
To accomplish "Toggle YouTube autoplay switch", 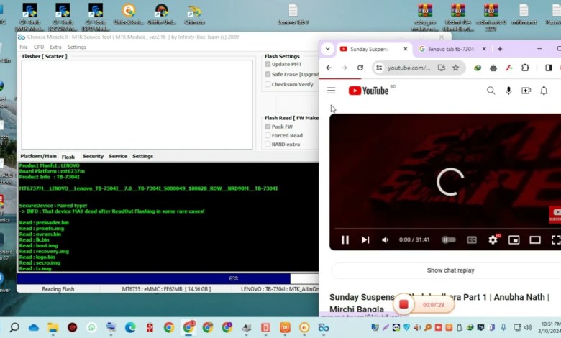I will [x=449, y=240].
